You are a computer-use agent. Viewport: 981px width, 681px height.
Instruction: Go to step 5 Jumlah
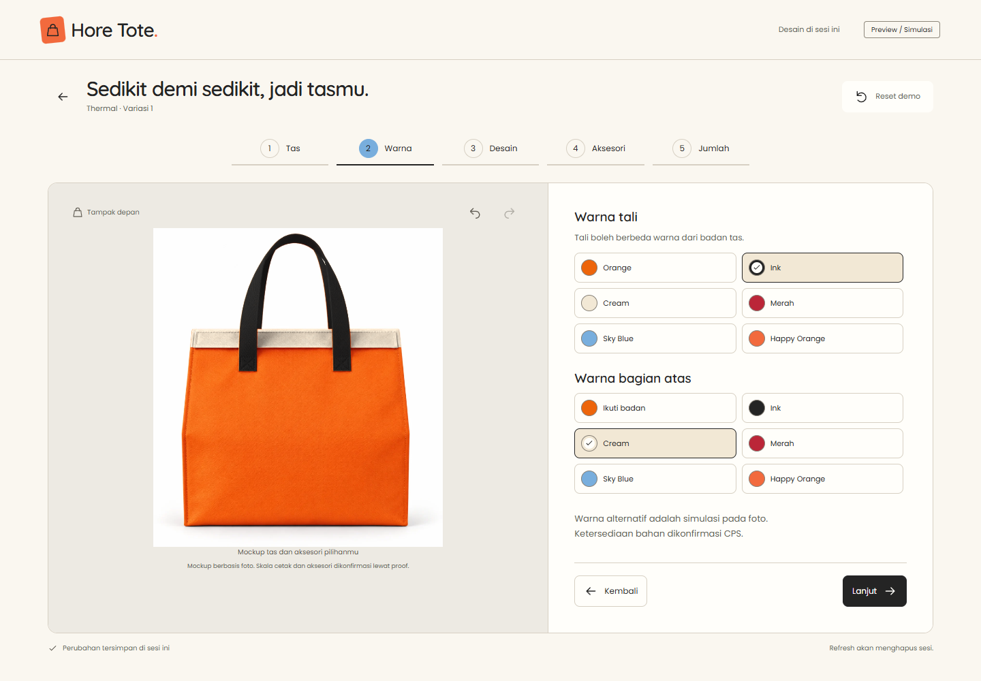[x=701, y=148]
